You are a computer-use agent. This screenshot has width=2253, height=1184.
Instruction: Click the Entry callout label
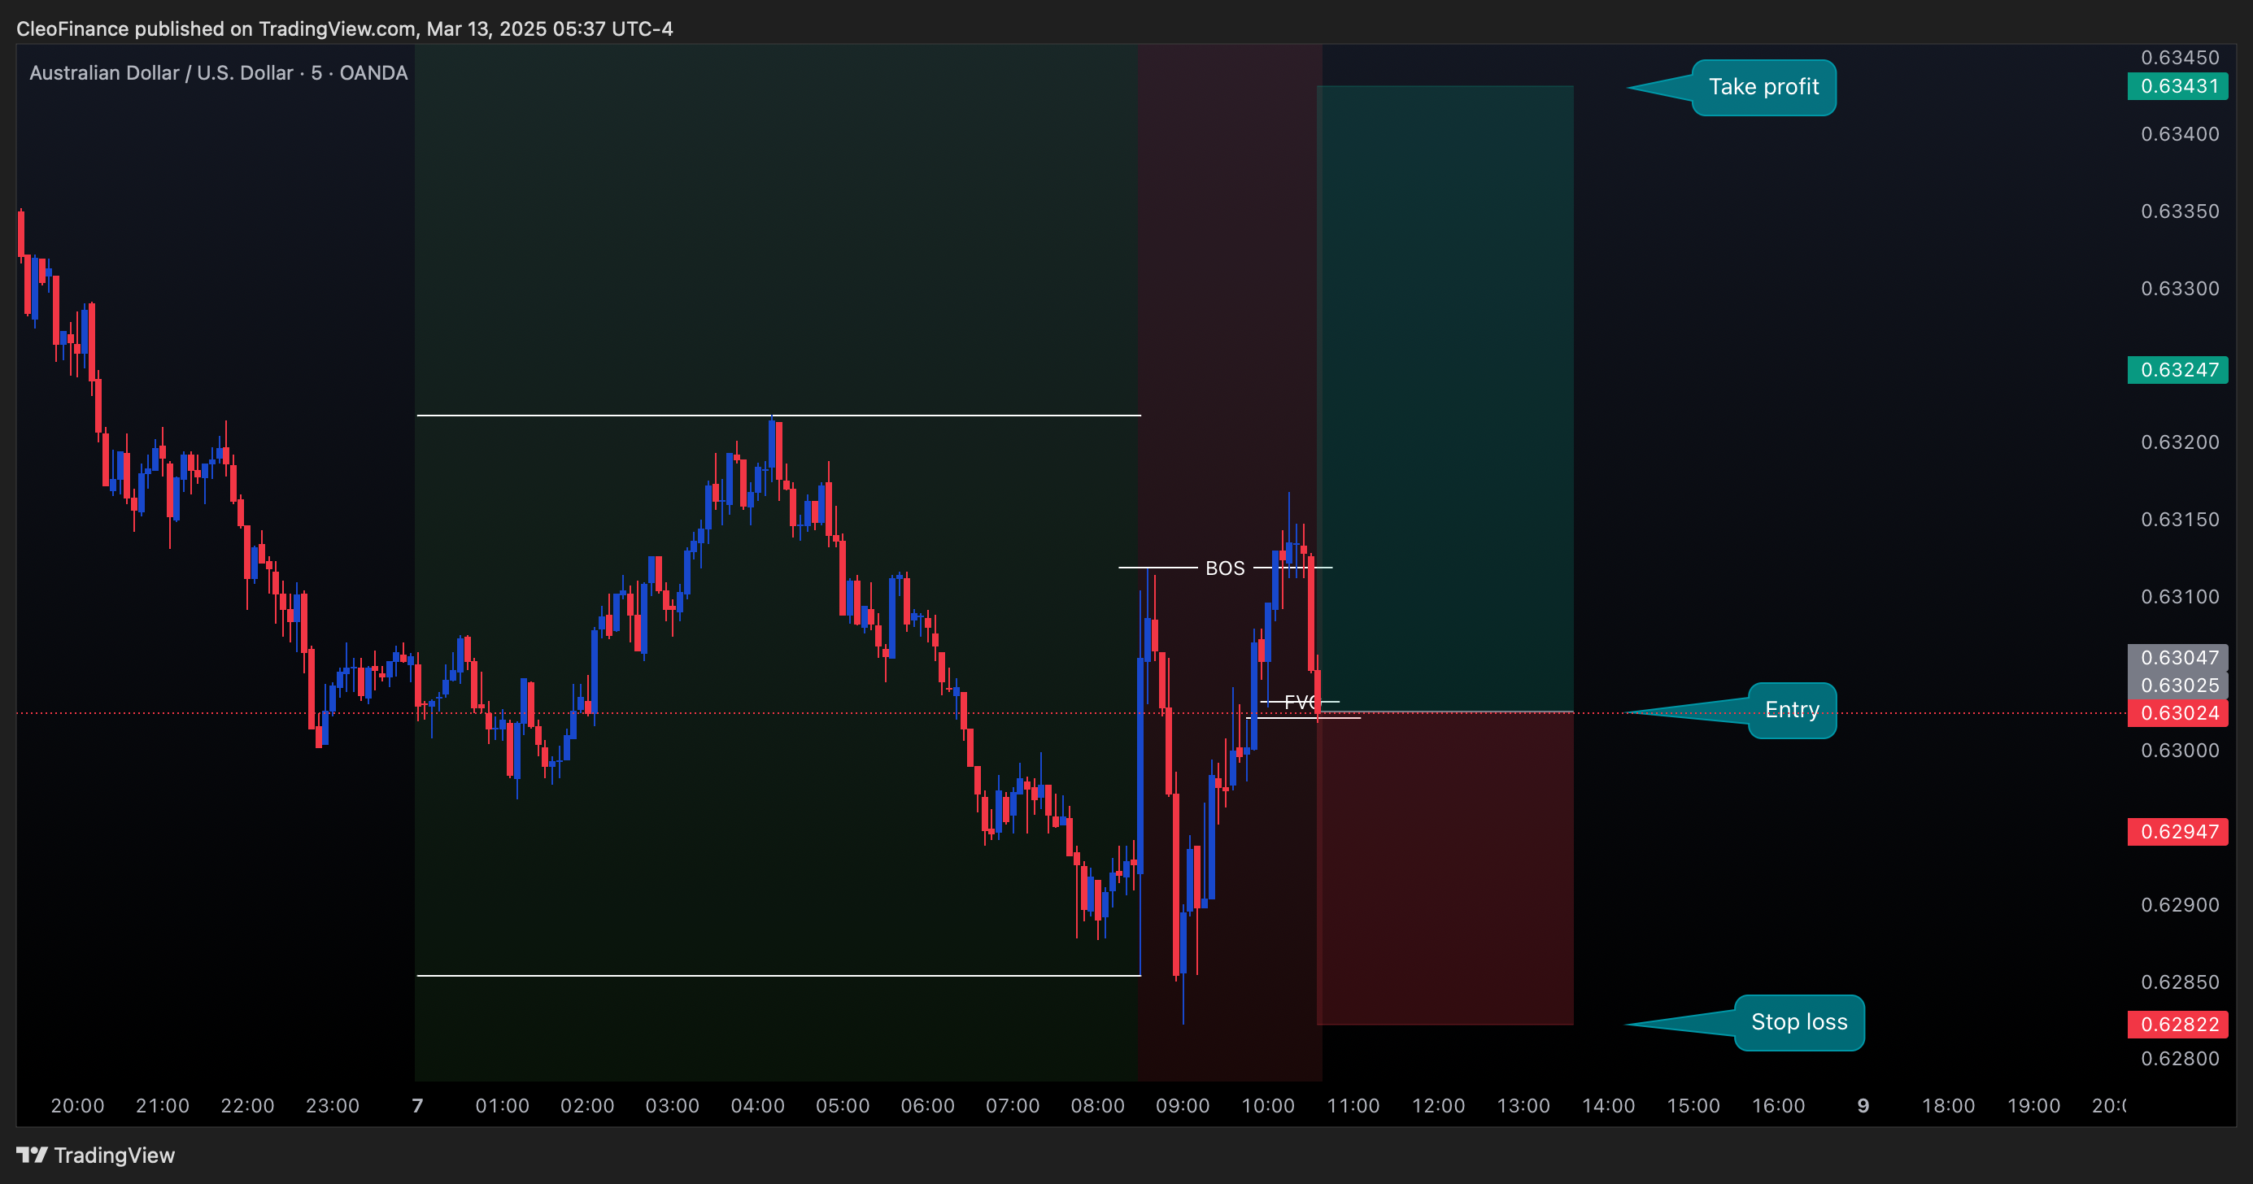(1792, 710)
